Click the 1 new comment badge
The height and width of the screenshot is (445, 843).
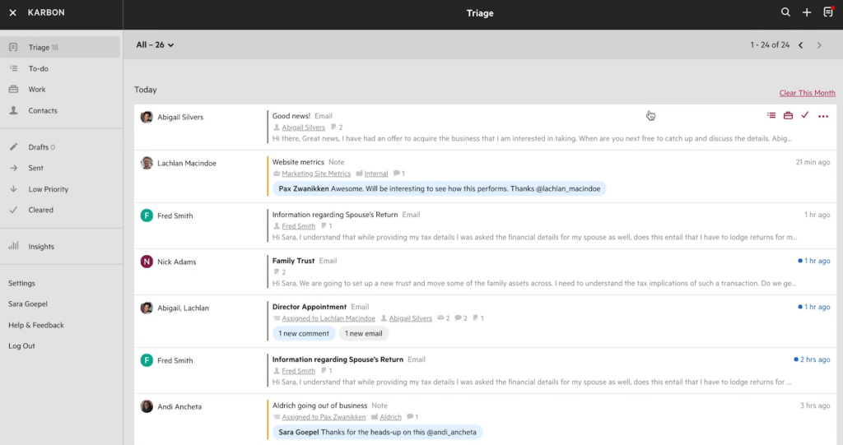303,333
